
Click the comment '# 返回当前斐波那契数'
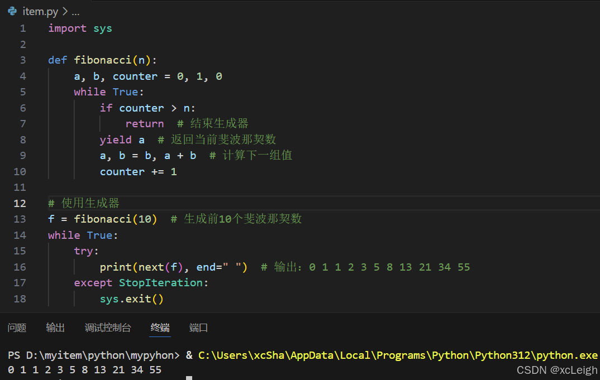pyautogui.click(x=217, y=140)
